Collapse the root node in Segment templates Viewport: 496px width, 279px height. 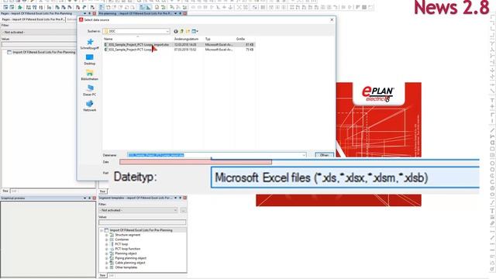tap(102, 230)
